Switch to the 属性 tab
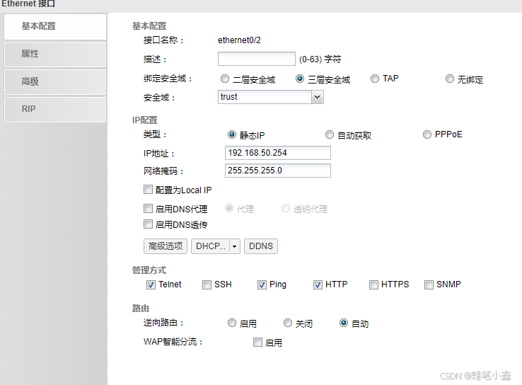The image size is (522, 385). [54, 54]
